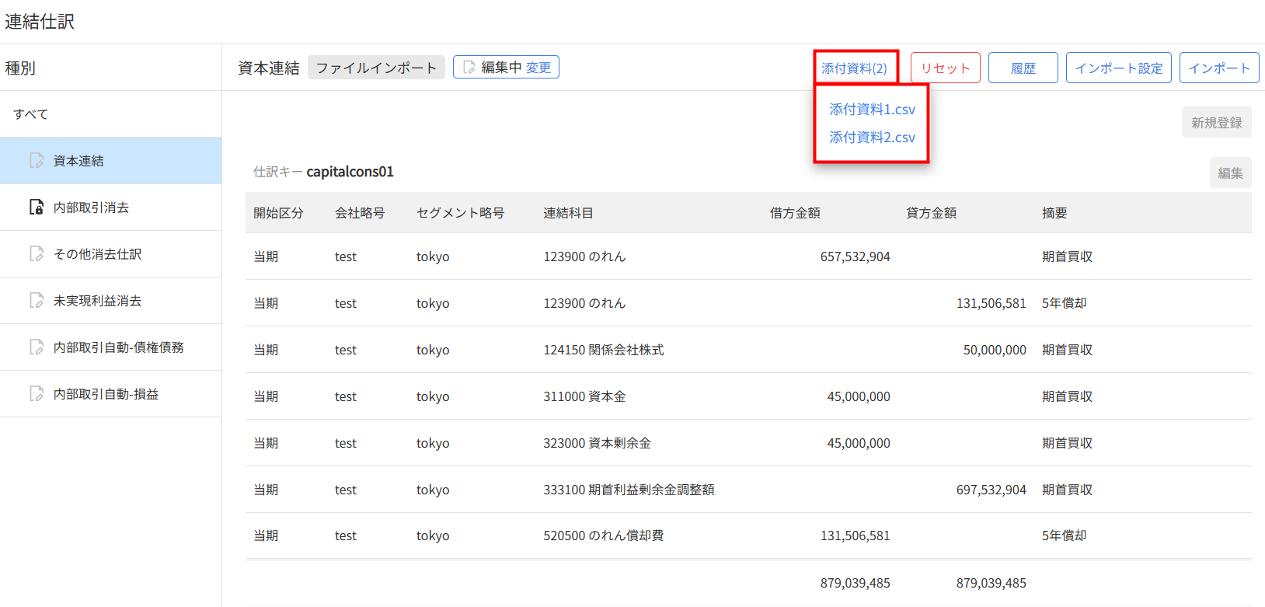Click the 変更 status link
The width and height of the screenshot is (1265, 607).
point(538,68)
